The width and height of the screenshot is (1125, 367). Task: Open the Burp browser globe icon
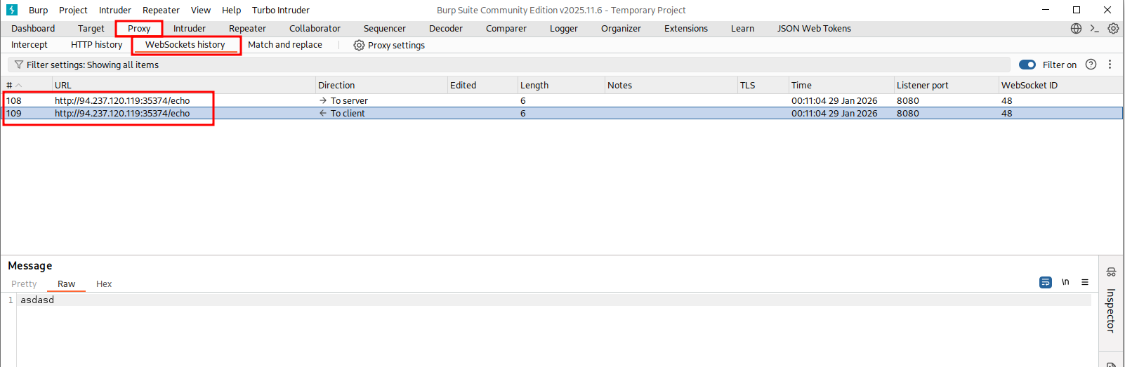[x=1076, y=29]
